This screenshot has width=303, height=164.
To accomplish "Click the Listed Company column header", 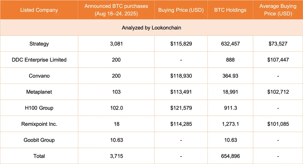I will tap(39, 10).
